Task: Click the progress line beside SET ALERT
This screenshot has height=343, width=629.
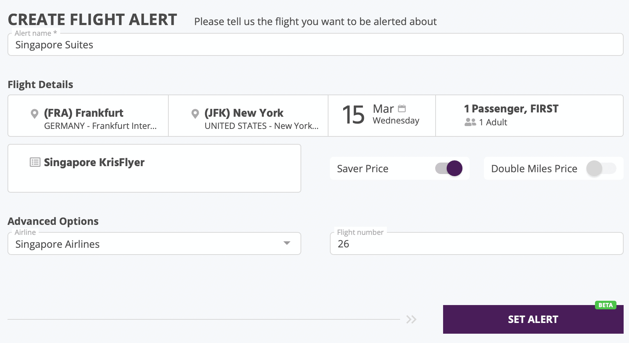Action: pyautogui.click(x=203, y=319)
